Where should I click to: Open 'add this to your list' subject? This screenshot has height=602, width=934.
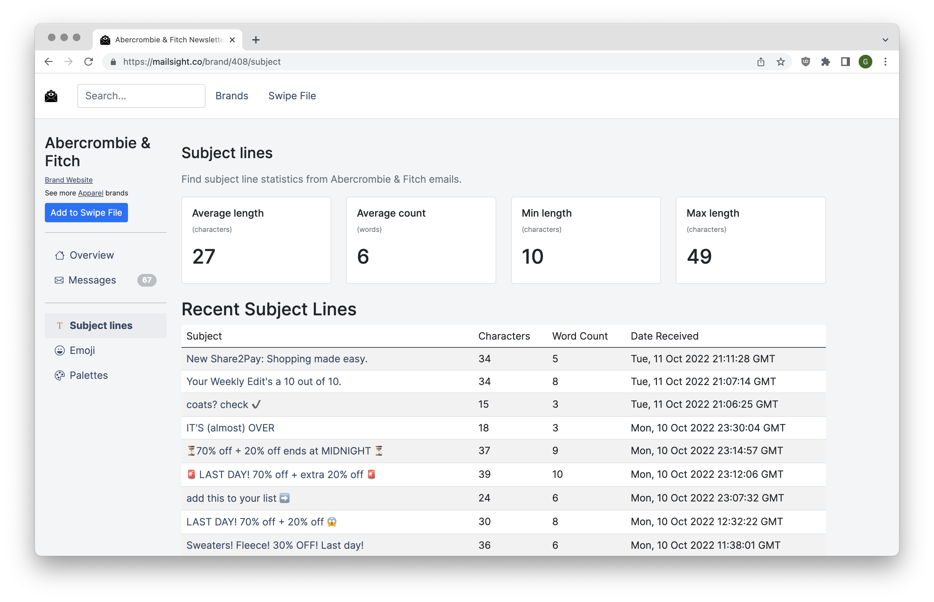[238, 498]
